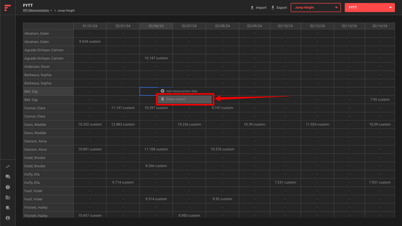The height and width of the screenshot is (226, 402).
Task: Click the 8.266 custom cell
Action: pyautogui.click(x=156, y=166)
